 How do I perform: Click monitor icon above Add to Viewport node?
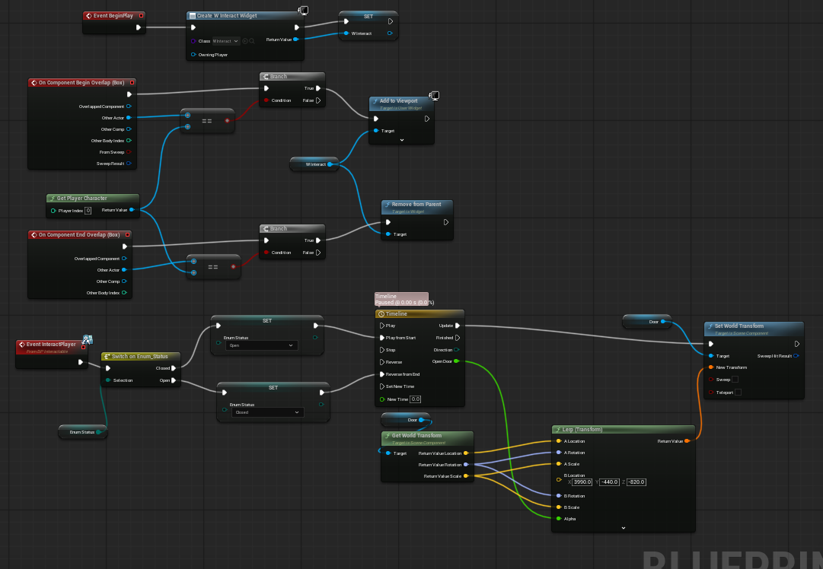pos(434,95)
